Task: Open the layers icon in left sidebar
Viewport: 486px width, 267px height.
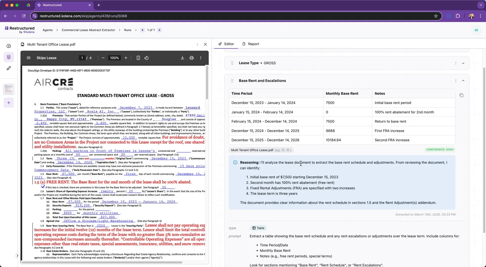Action: point(9,57)
